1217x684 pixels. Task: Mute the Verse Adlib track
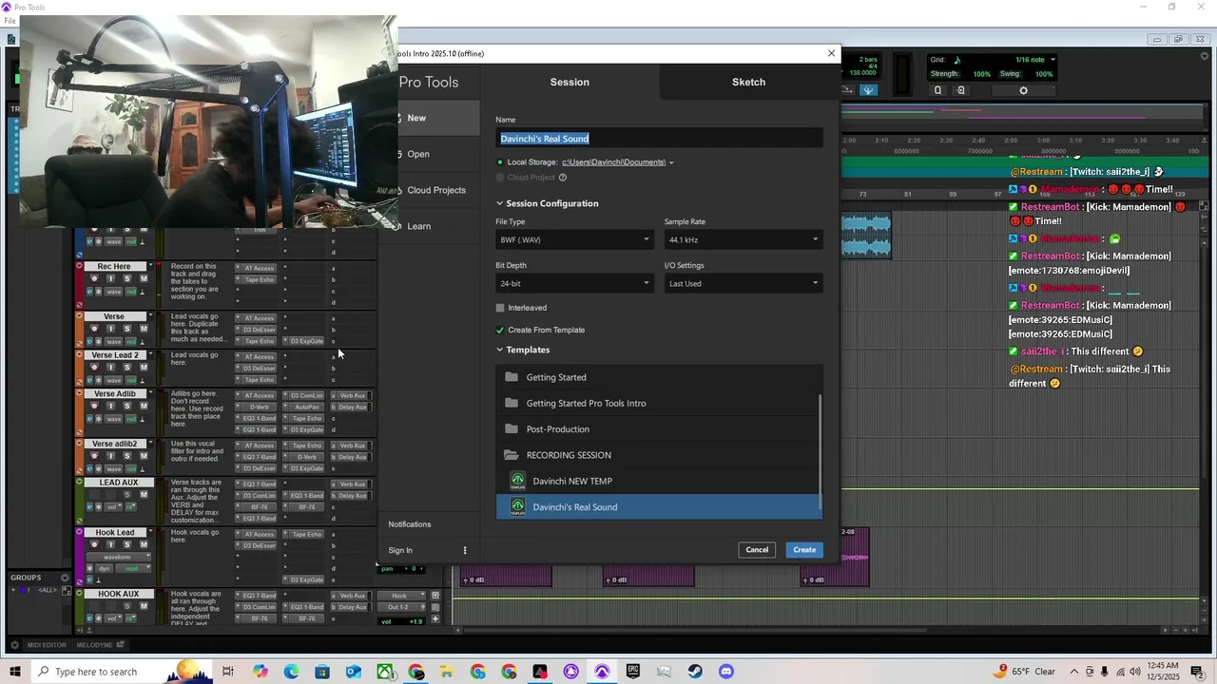(144, 406)
